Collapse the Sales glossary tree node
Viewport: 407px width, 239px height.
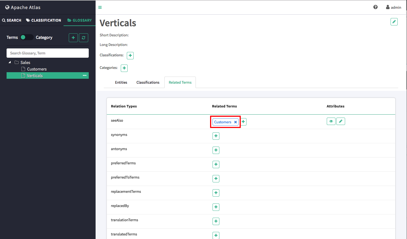[10, 62]
